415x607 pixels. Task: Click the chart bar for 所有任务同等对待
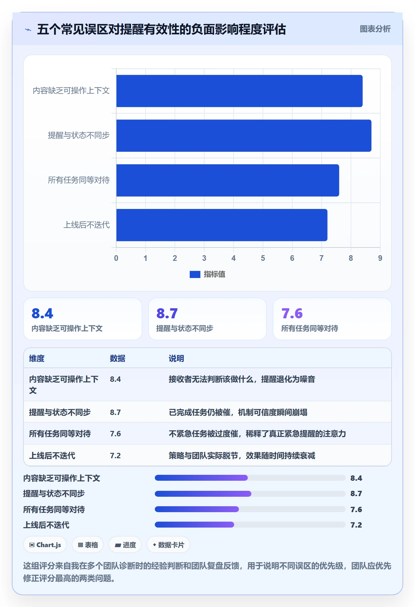tap(228, 180)
